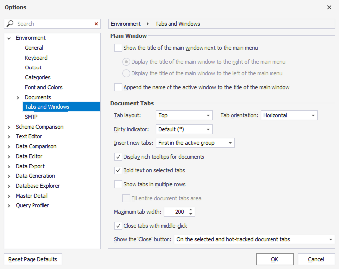Click the Reset Page Defaults button
The height and width of the screenshot is (269, 339).
point(33,259)
